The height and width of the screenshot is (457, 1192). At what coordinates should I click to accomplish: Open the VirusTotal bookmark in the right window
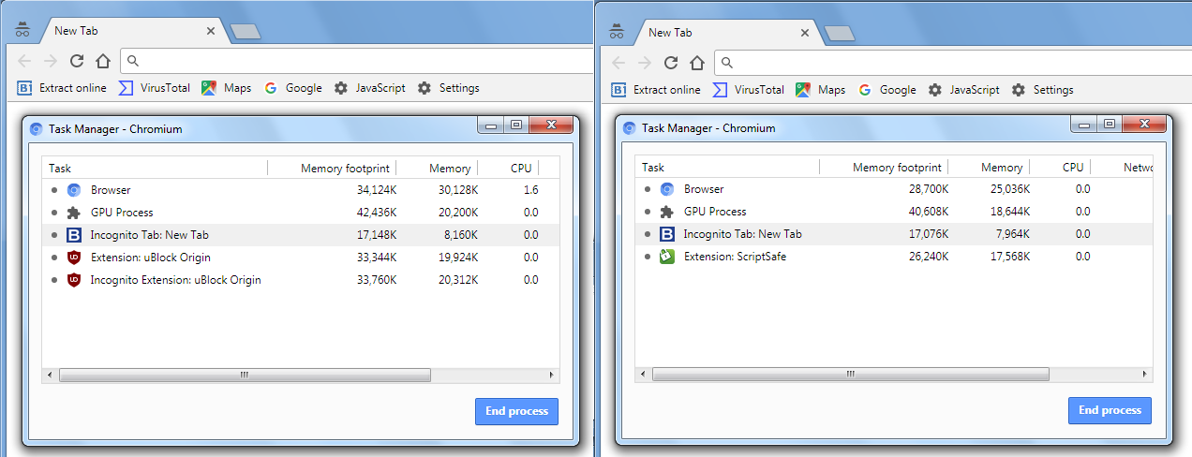point(749,90)
